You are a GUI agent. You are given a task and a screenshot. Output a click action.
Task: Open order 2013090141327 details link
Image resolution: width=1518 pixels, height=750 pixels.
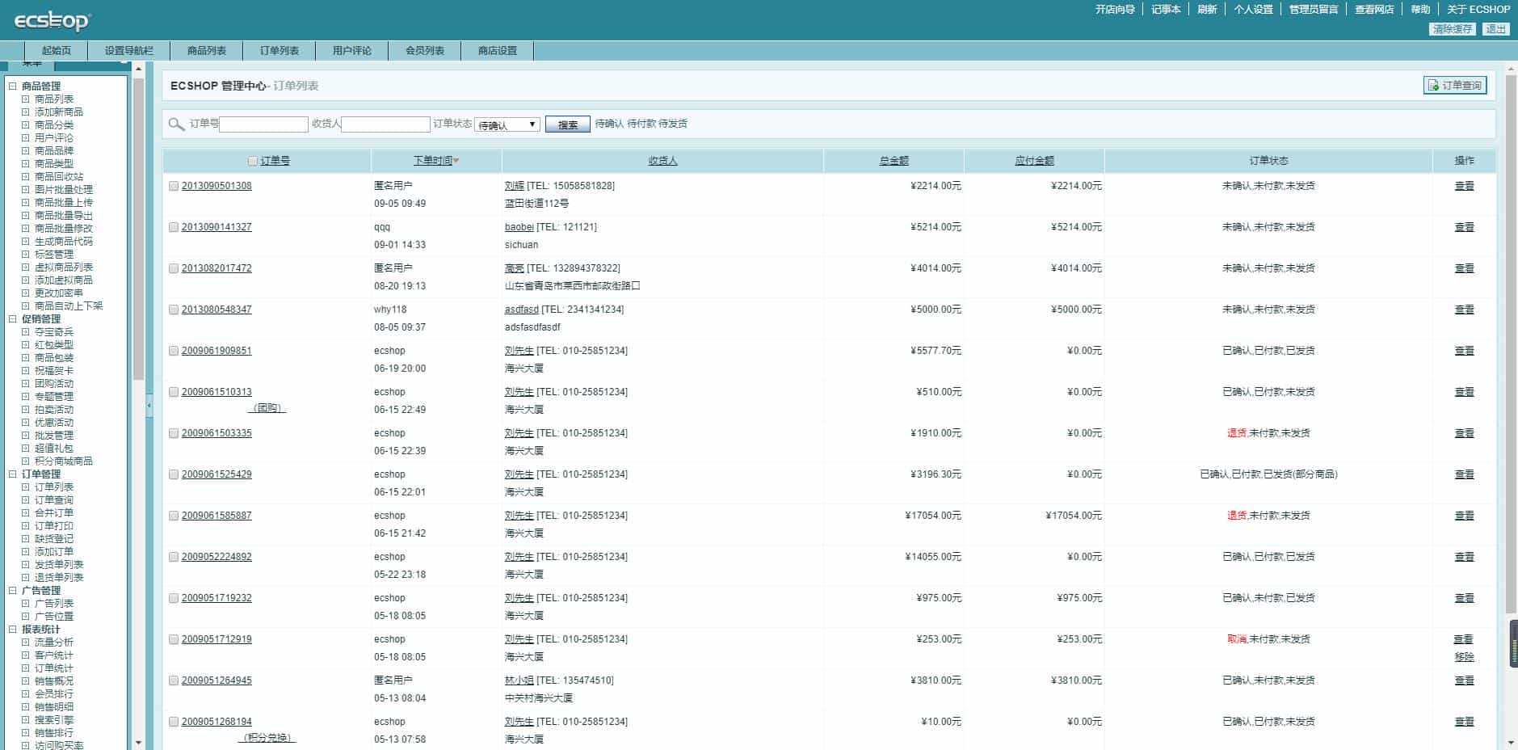point(215,226)
